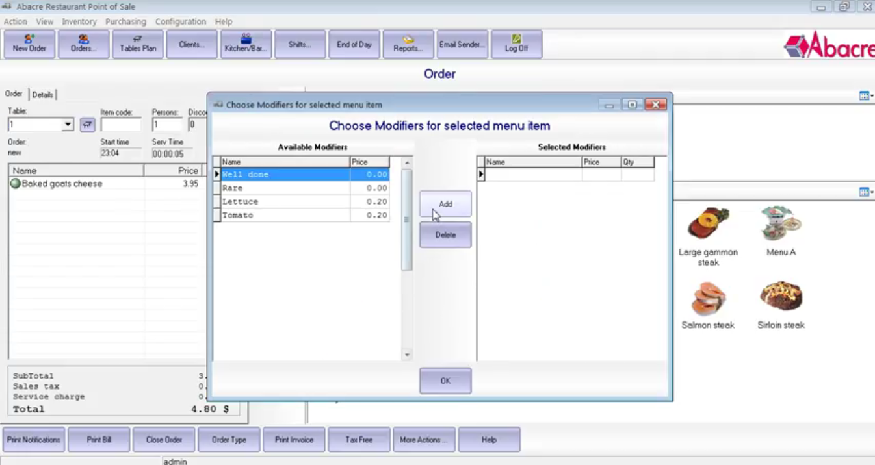Click the bottom Help button

click(489, 440)
